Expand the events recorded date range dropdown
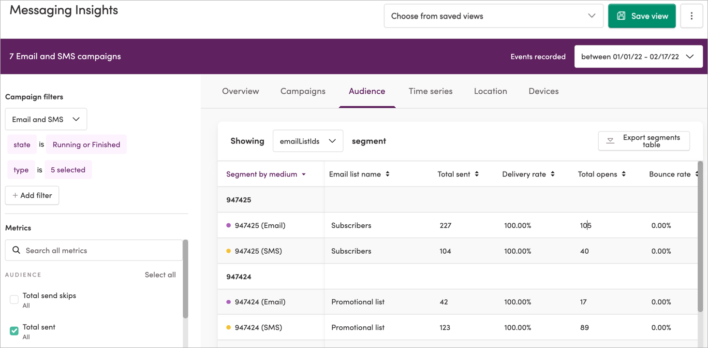 pos(638,57)
